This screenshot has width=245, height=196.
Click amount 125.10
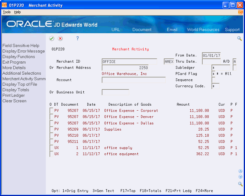(203, 135)
